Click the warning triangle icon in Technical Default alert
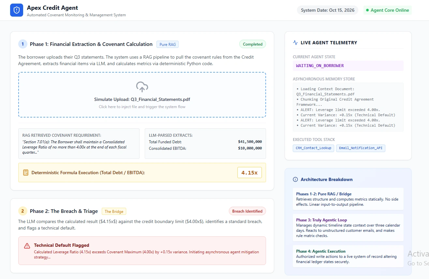This screenshot has height=279, width=429. pos(27,246)
